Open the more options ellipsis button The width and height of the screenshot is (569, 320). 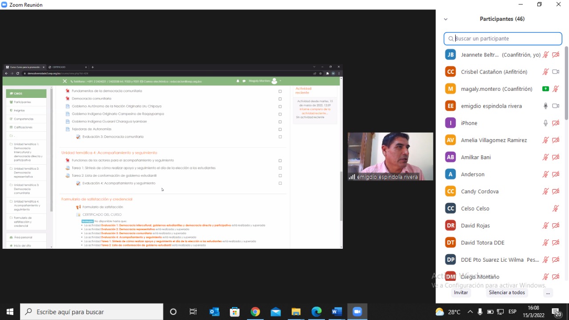(548, 292)
